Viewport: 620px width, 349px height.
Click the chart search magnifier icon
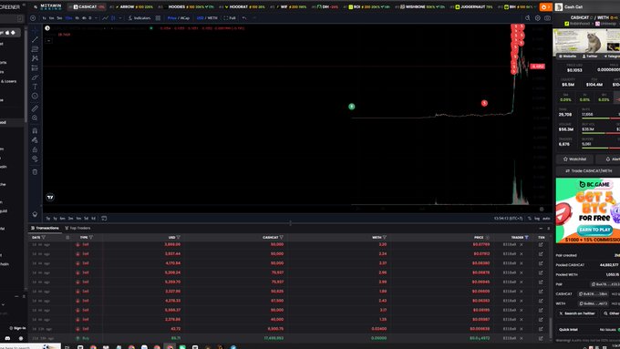click(x=528, y=18)
